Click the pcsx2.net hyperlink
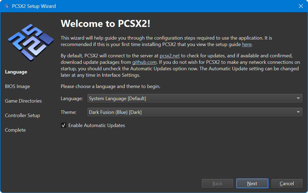 (x=170, y=56)
